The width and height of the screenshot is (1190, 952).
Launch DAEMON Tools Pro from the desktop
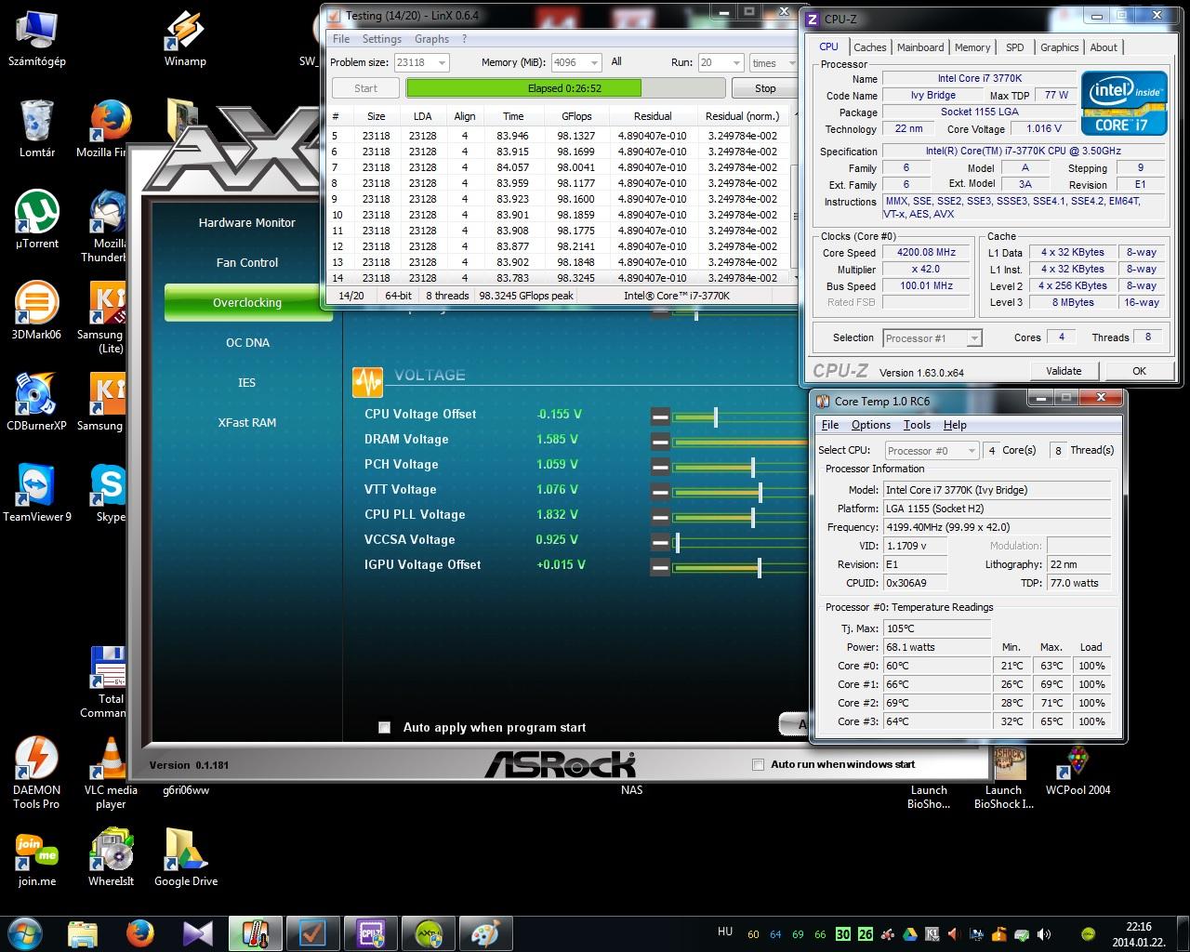pyautogui.click(x=37, y=773)
